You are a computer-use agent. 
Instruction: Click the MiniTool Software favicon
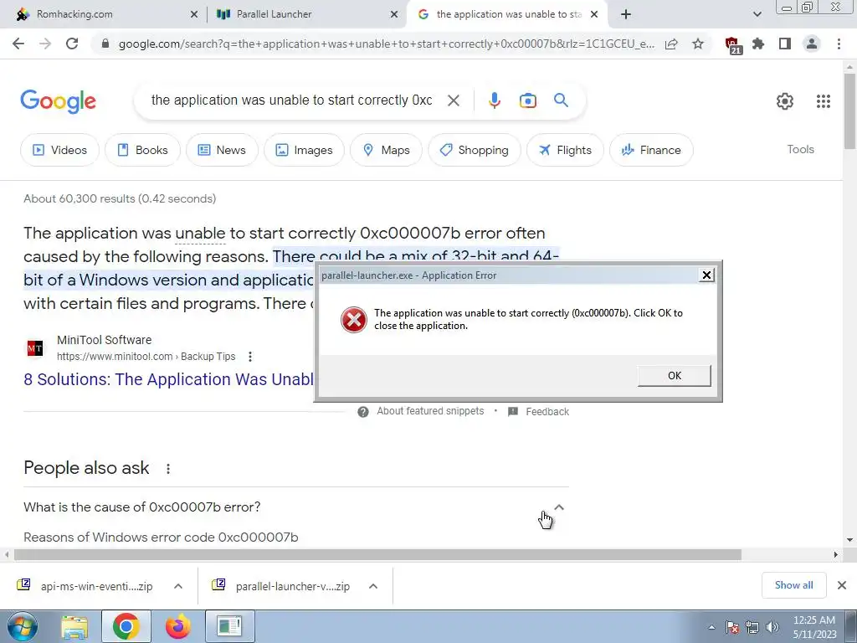[35, 348]
